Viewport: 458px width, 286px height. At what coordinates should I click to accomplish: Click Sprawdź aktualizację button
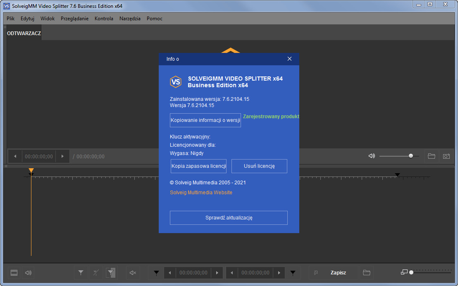[x=229, y=218]
